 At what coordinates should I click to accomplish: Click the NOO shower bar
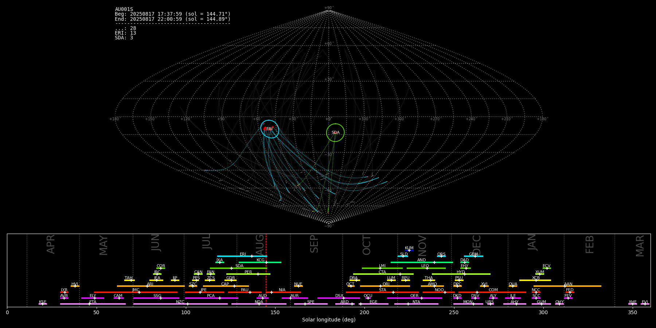(x=439, y=292)
